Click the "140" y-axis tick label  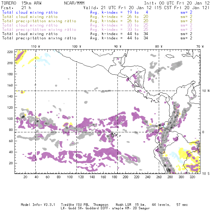point(10,96)
